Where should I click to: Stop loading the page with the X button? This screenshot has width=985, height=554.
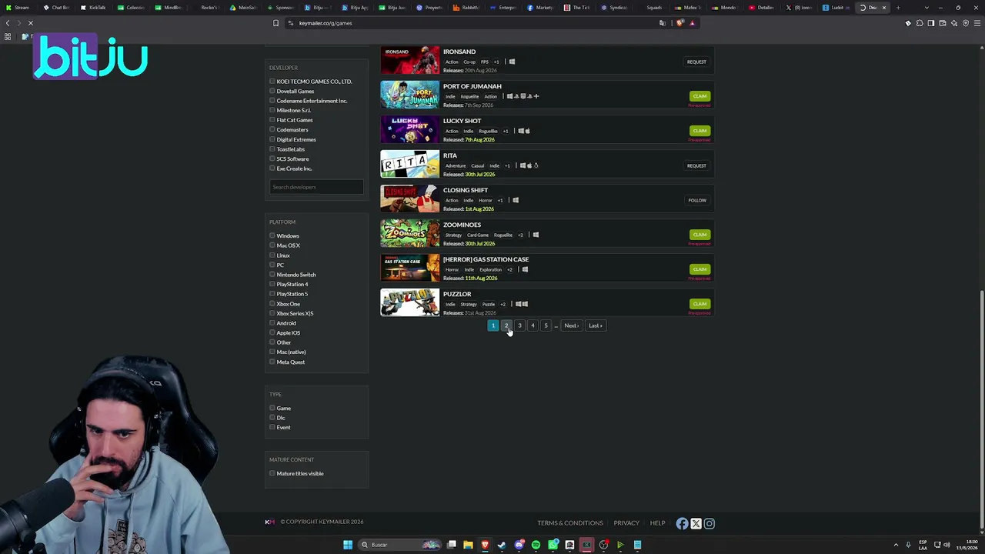pyautogui.click(x=31, y=23)
